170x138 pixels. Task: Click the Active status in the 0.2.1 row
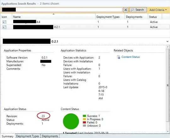point(154,27)
